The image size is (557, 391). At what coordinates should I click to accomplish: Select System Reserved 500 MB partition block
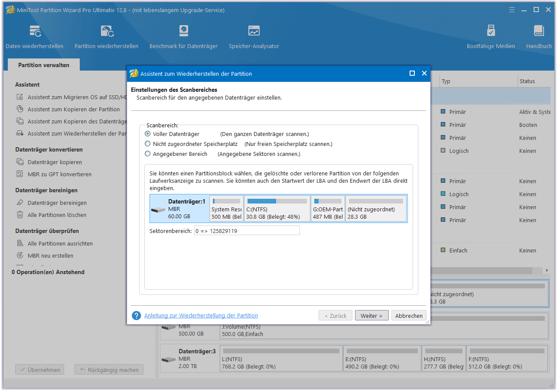click(x=226, y=208)
